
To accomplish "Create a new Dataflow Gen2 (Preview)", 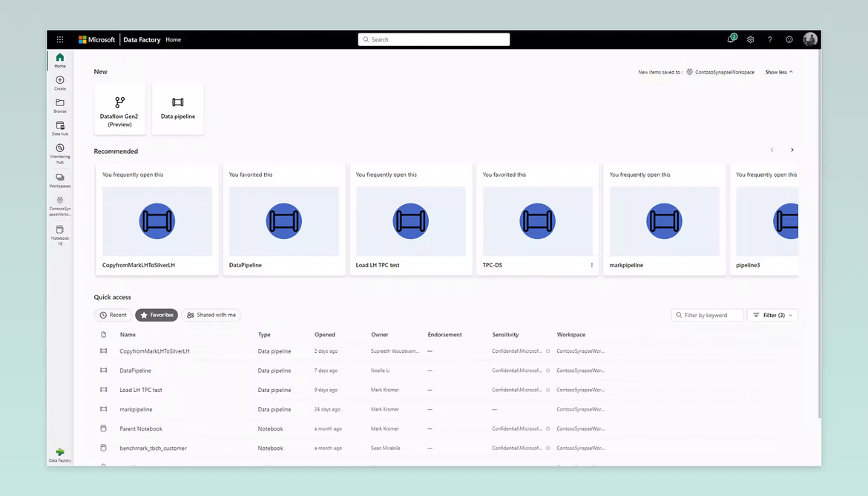I will click(119, 109).
